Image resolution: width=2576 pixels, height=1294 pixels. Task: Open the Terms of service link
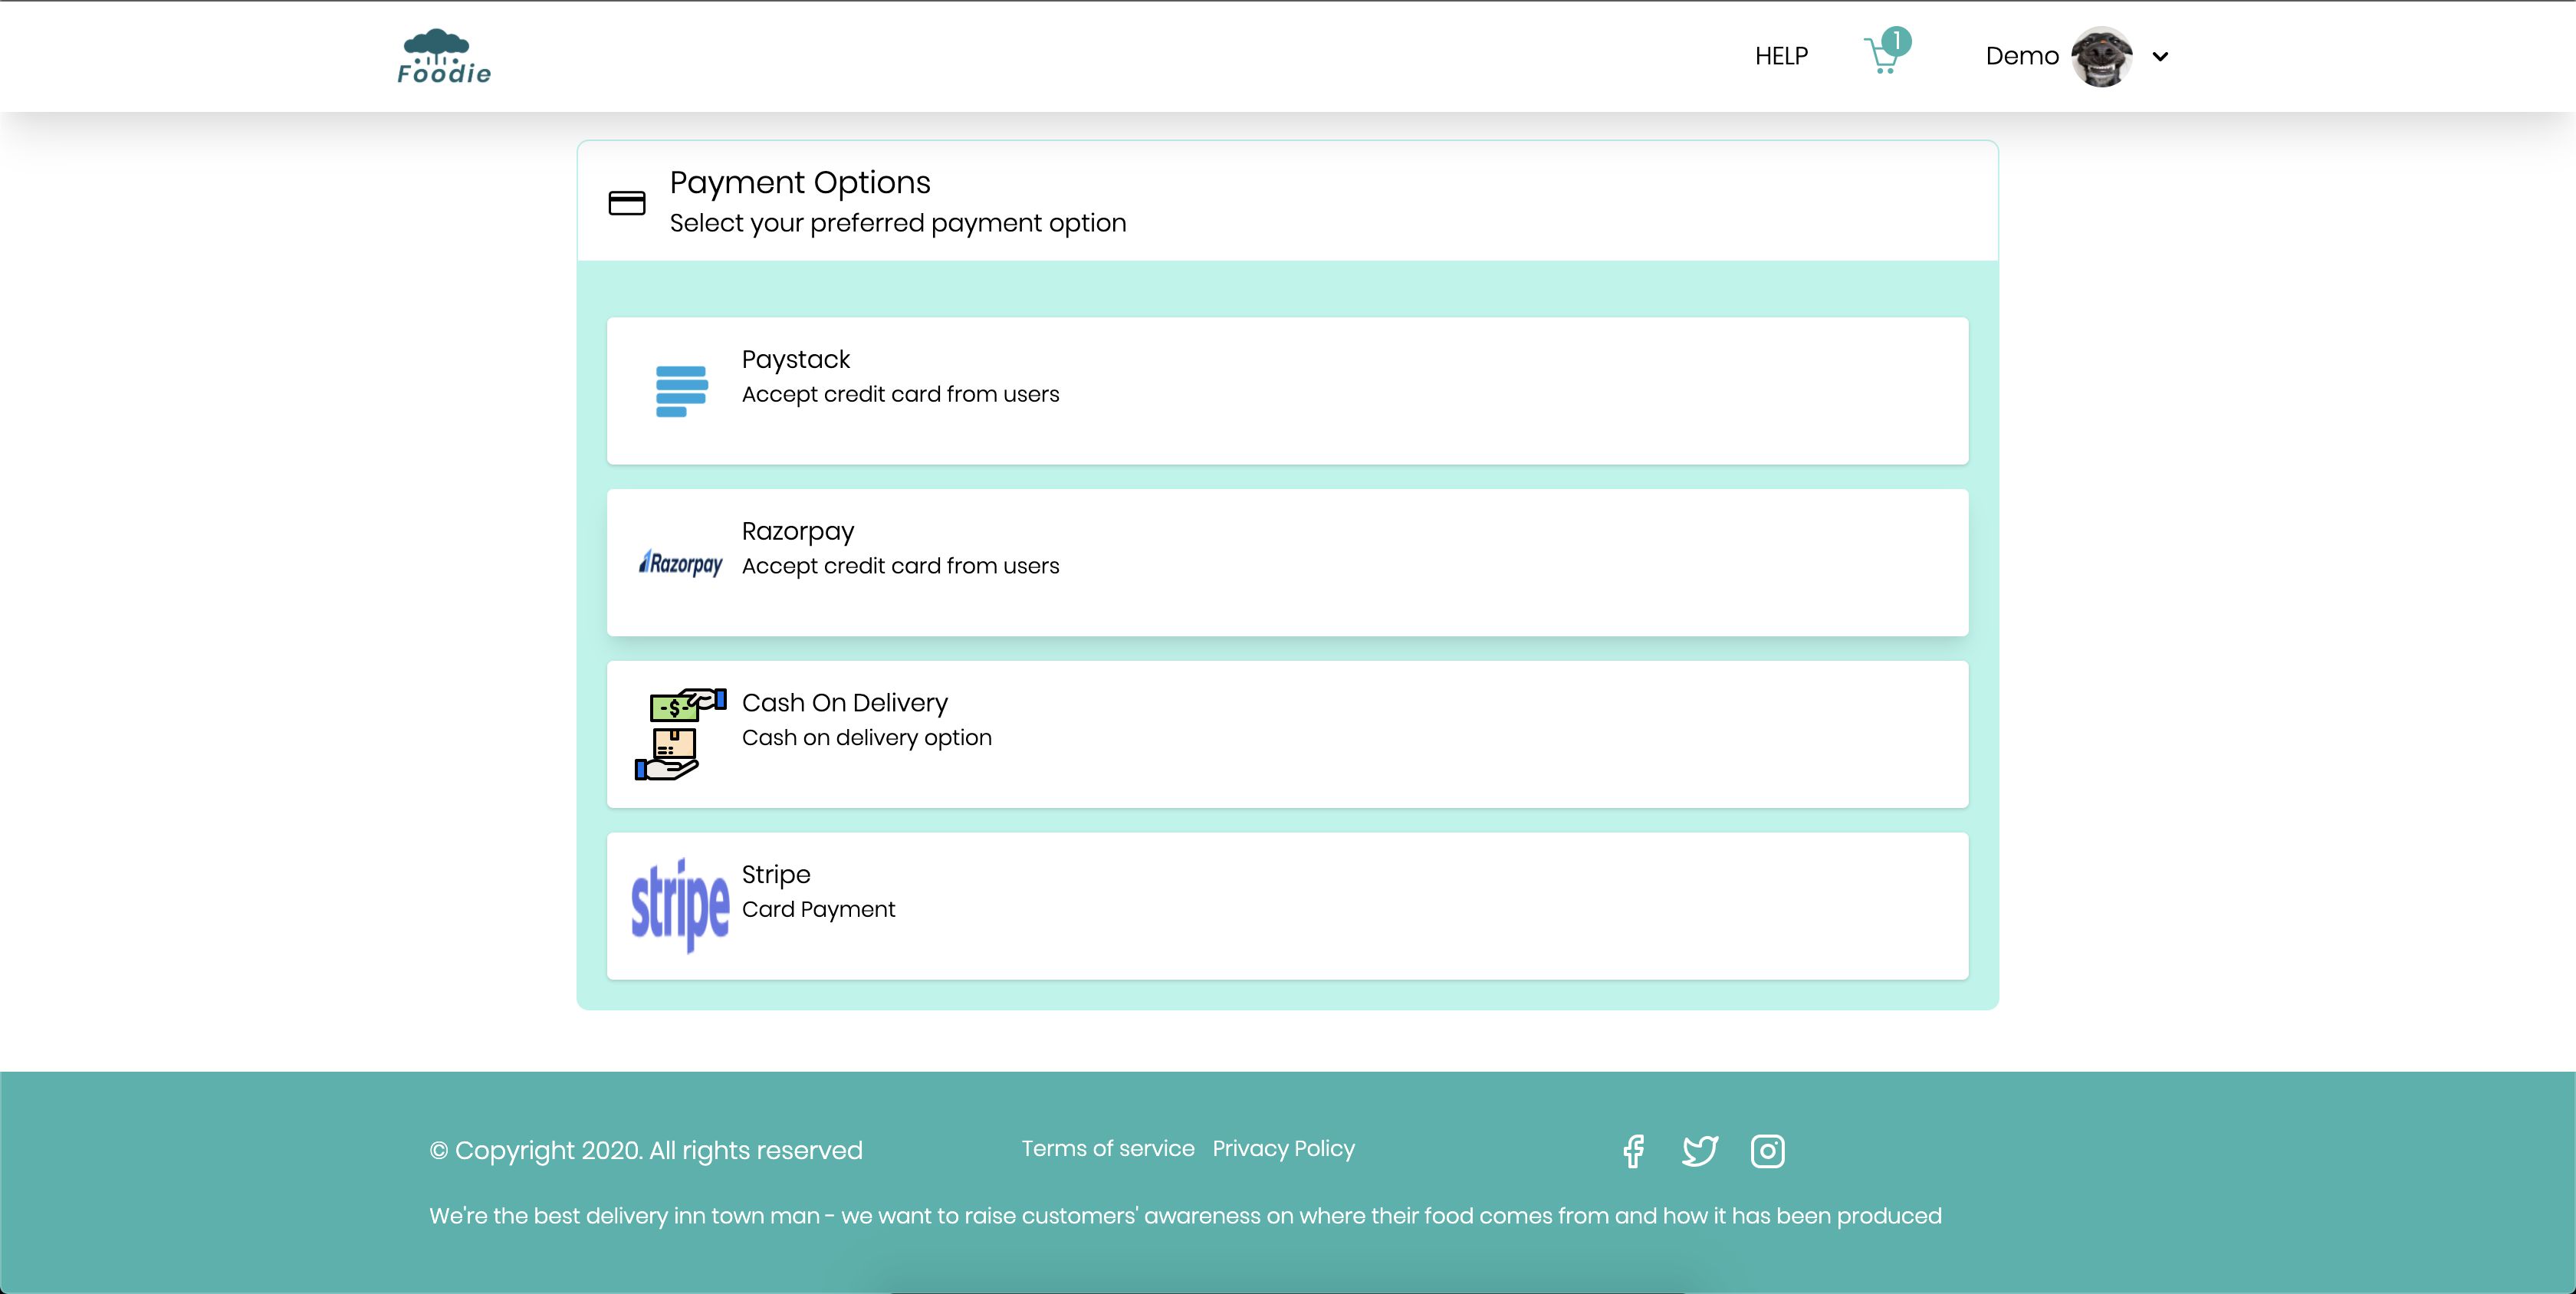click(x=1107, y=1149)
